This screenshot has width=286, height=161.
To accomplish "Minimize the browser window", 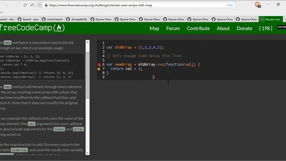I will pyautogui.click(x=267, y=4).
